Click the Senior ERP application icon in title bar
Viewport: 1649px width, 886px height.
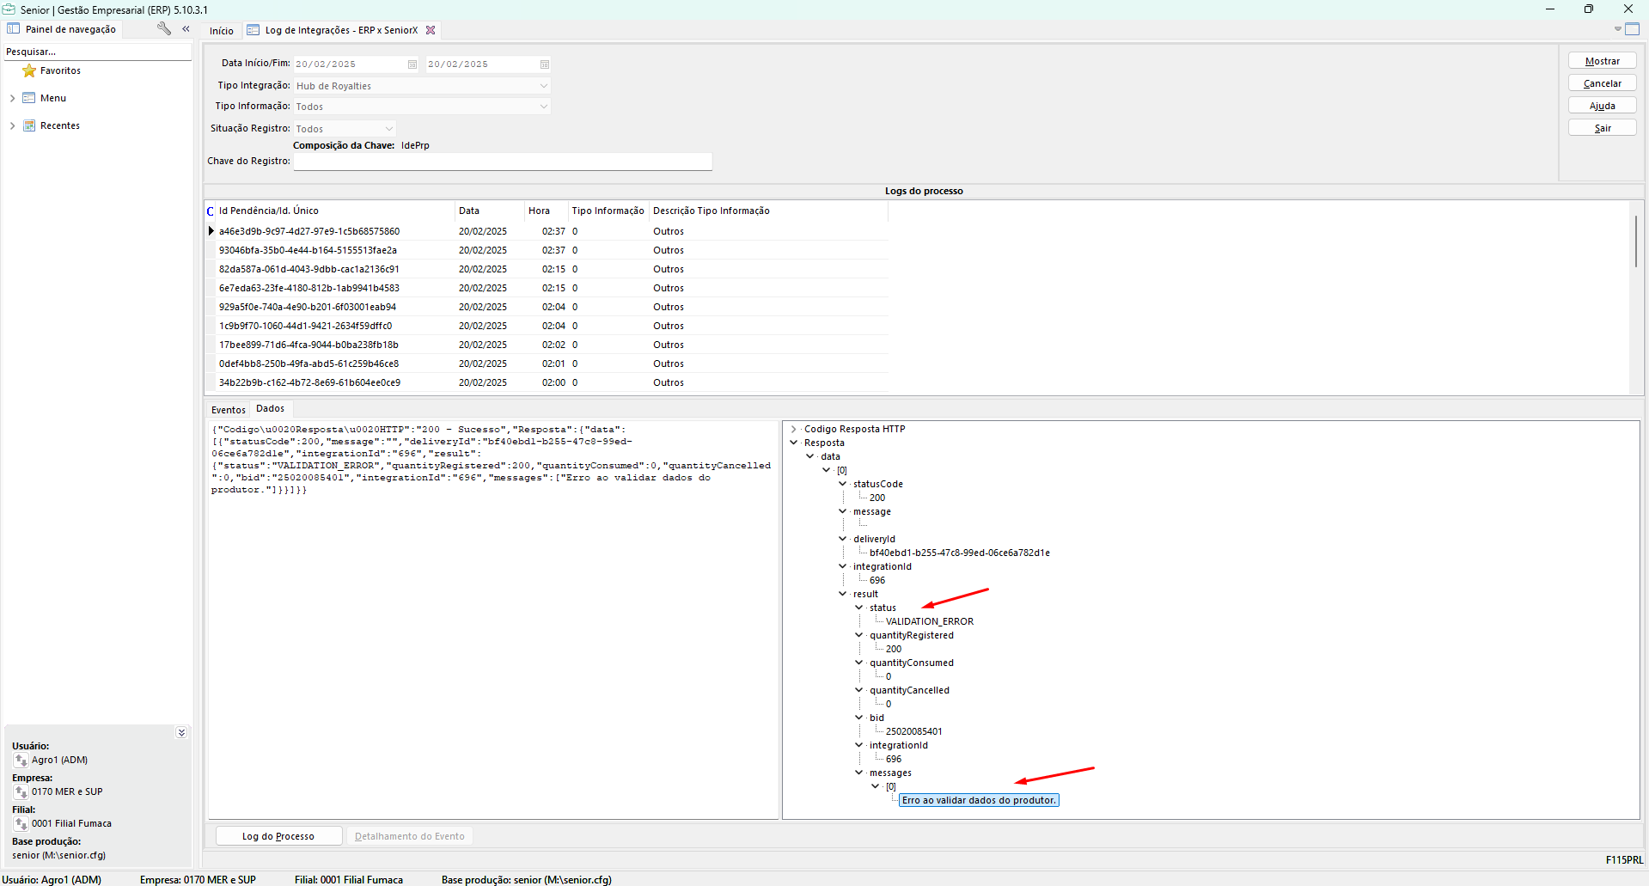point(9,9)
